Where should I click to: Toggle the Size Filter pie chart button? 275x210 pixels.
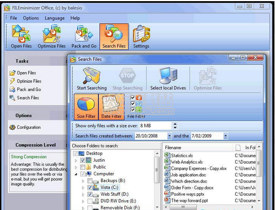86,107
